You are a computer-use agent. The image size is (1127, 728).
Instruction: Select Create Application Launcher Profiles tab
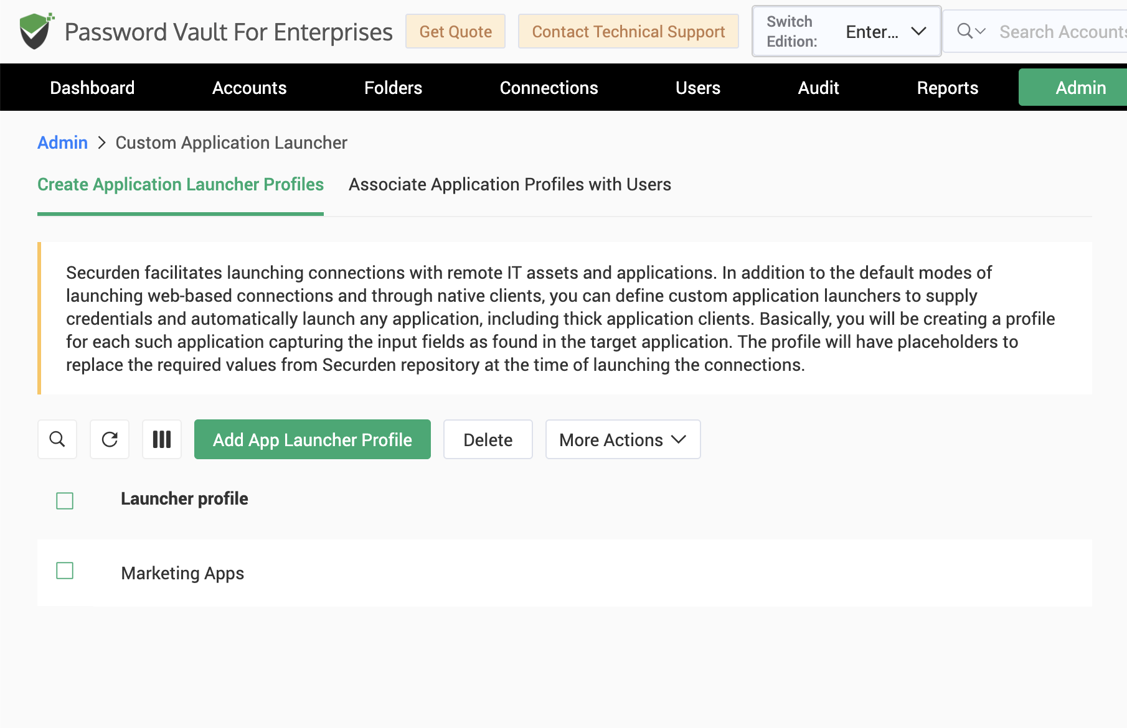(181, 184)
